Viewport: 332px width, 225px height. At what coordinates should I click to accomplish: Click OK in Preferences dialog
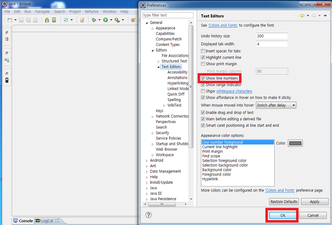click(282, 215)
